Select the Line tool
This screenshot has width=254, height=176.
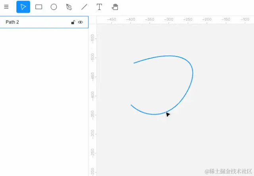[84, 7]
